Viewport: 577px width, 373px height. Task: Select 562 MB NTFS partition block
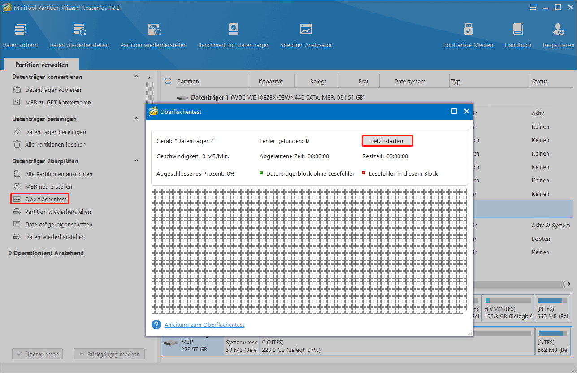(553, 341)
